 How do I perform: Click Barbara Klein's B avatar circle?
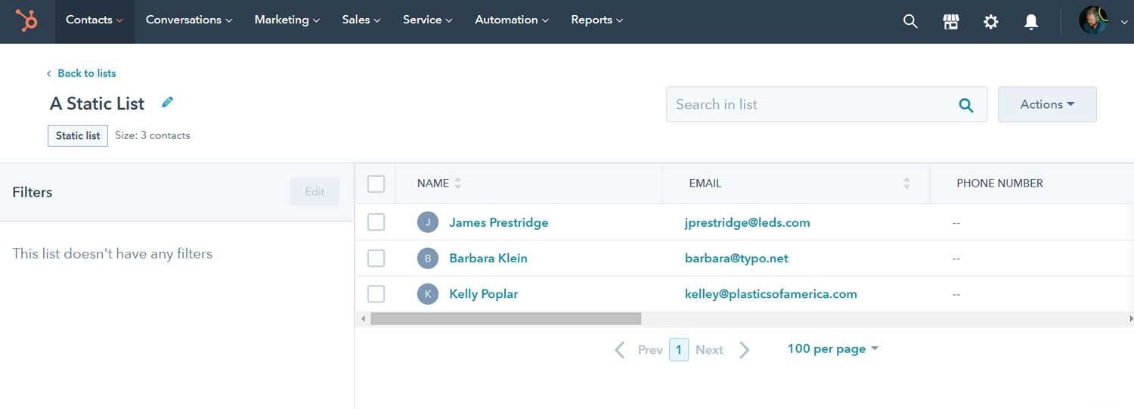click(428, 258)
